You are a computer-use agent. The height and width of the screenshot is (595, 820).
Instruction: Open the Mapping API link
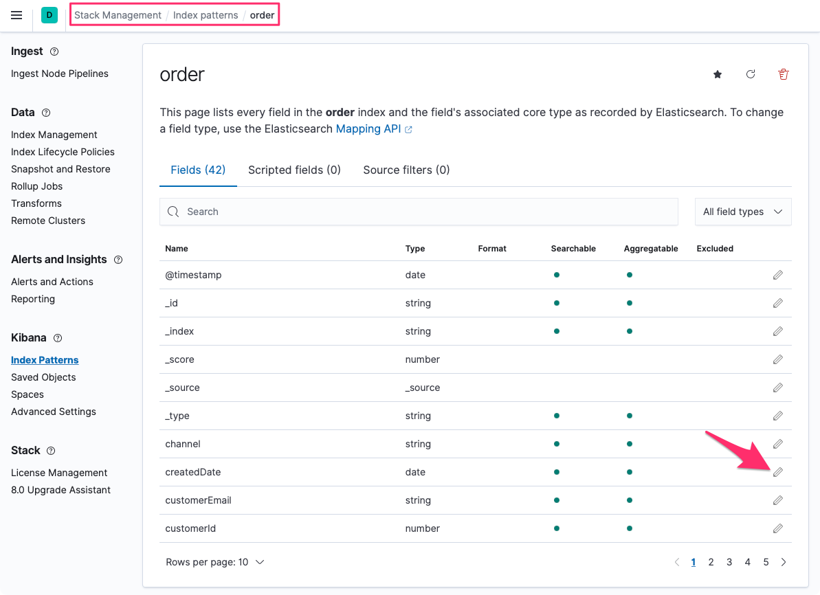coord(368,128)
